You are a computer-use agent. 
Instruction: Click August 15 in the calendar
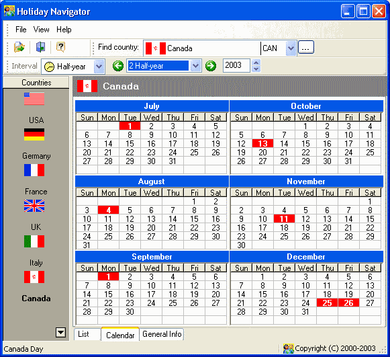194,219
